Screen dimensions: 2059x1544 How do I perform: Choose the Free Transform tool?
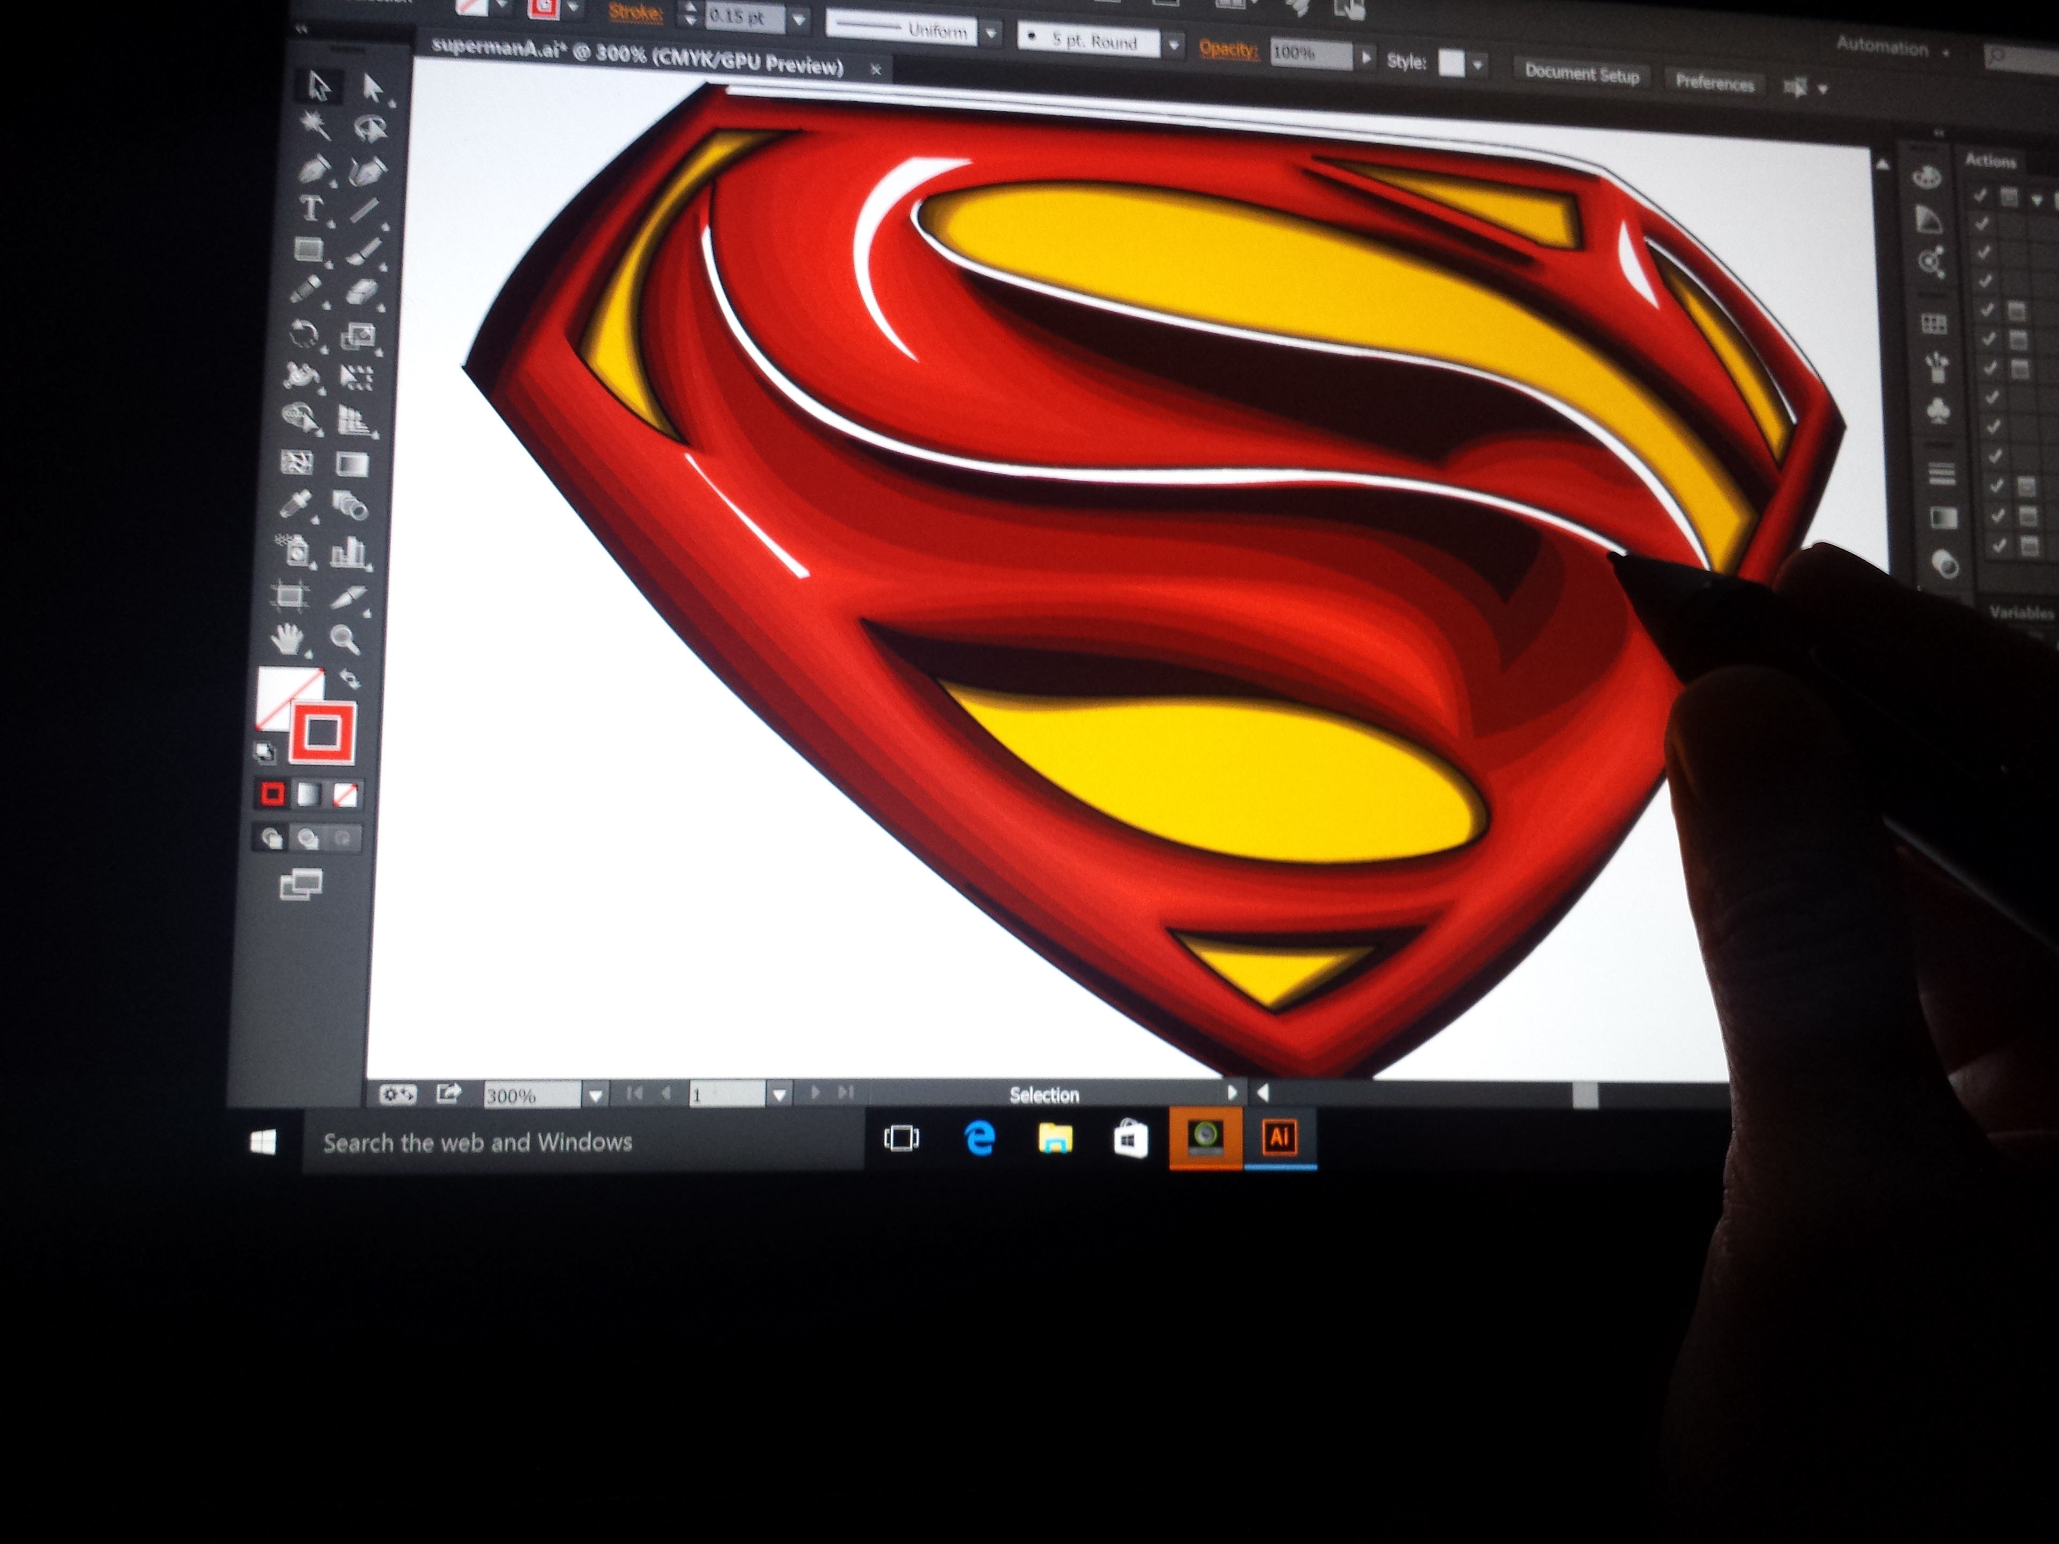(x=357, y=378)
